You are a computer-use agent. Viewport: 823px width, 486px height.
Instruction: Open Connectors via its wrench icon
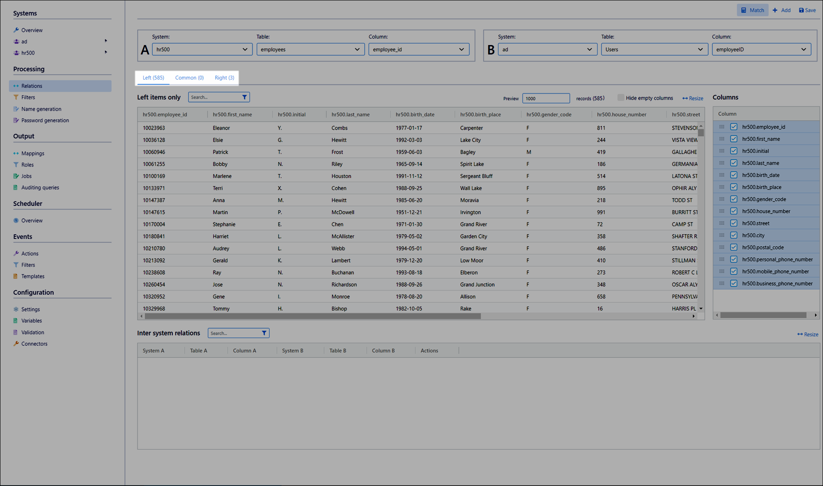click(16, 344)
